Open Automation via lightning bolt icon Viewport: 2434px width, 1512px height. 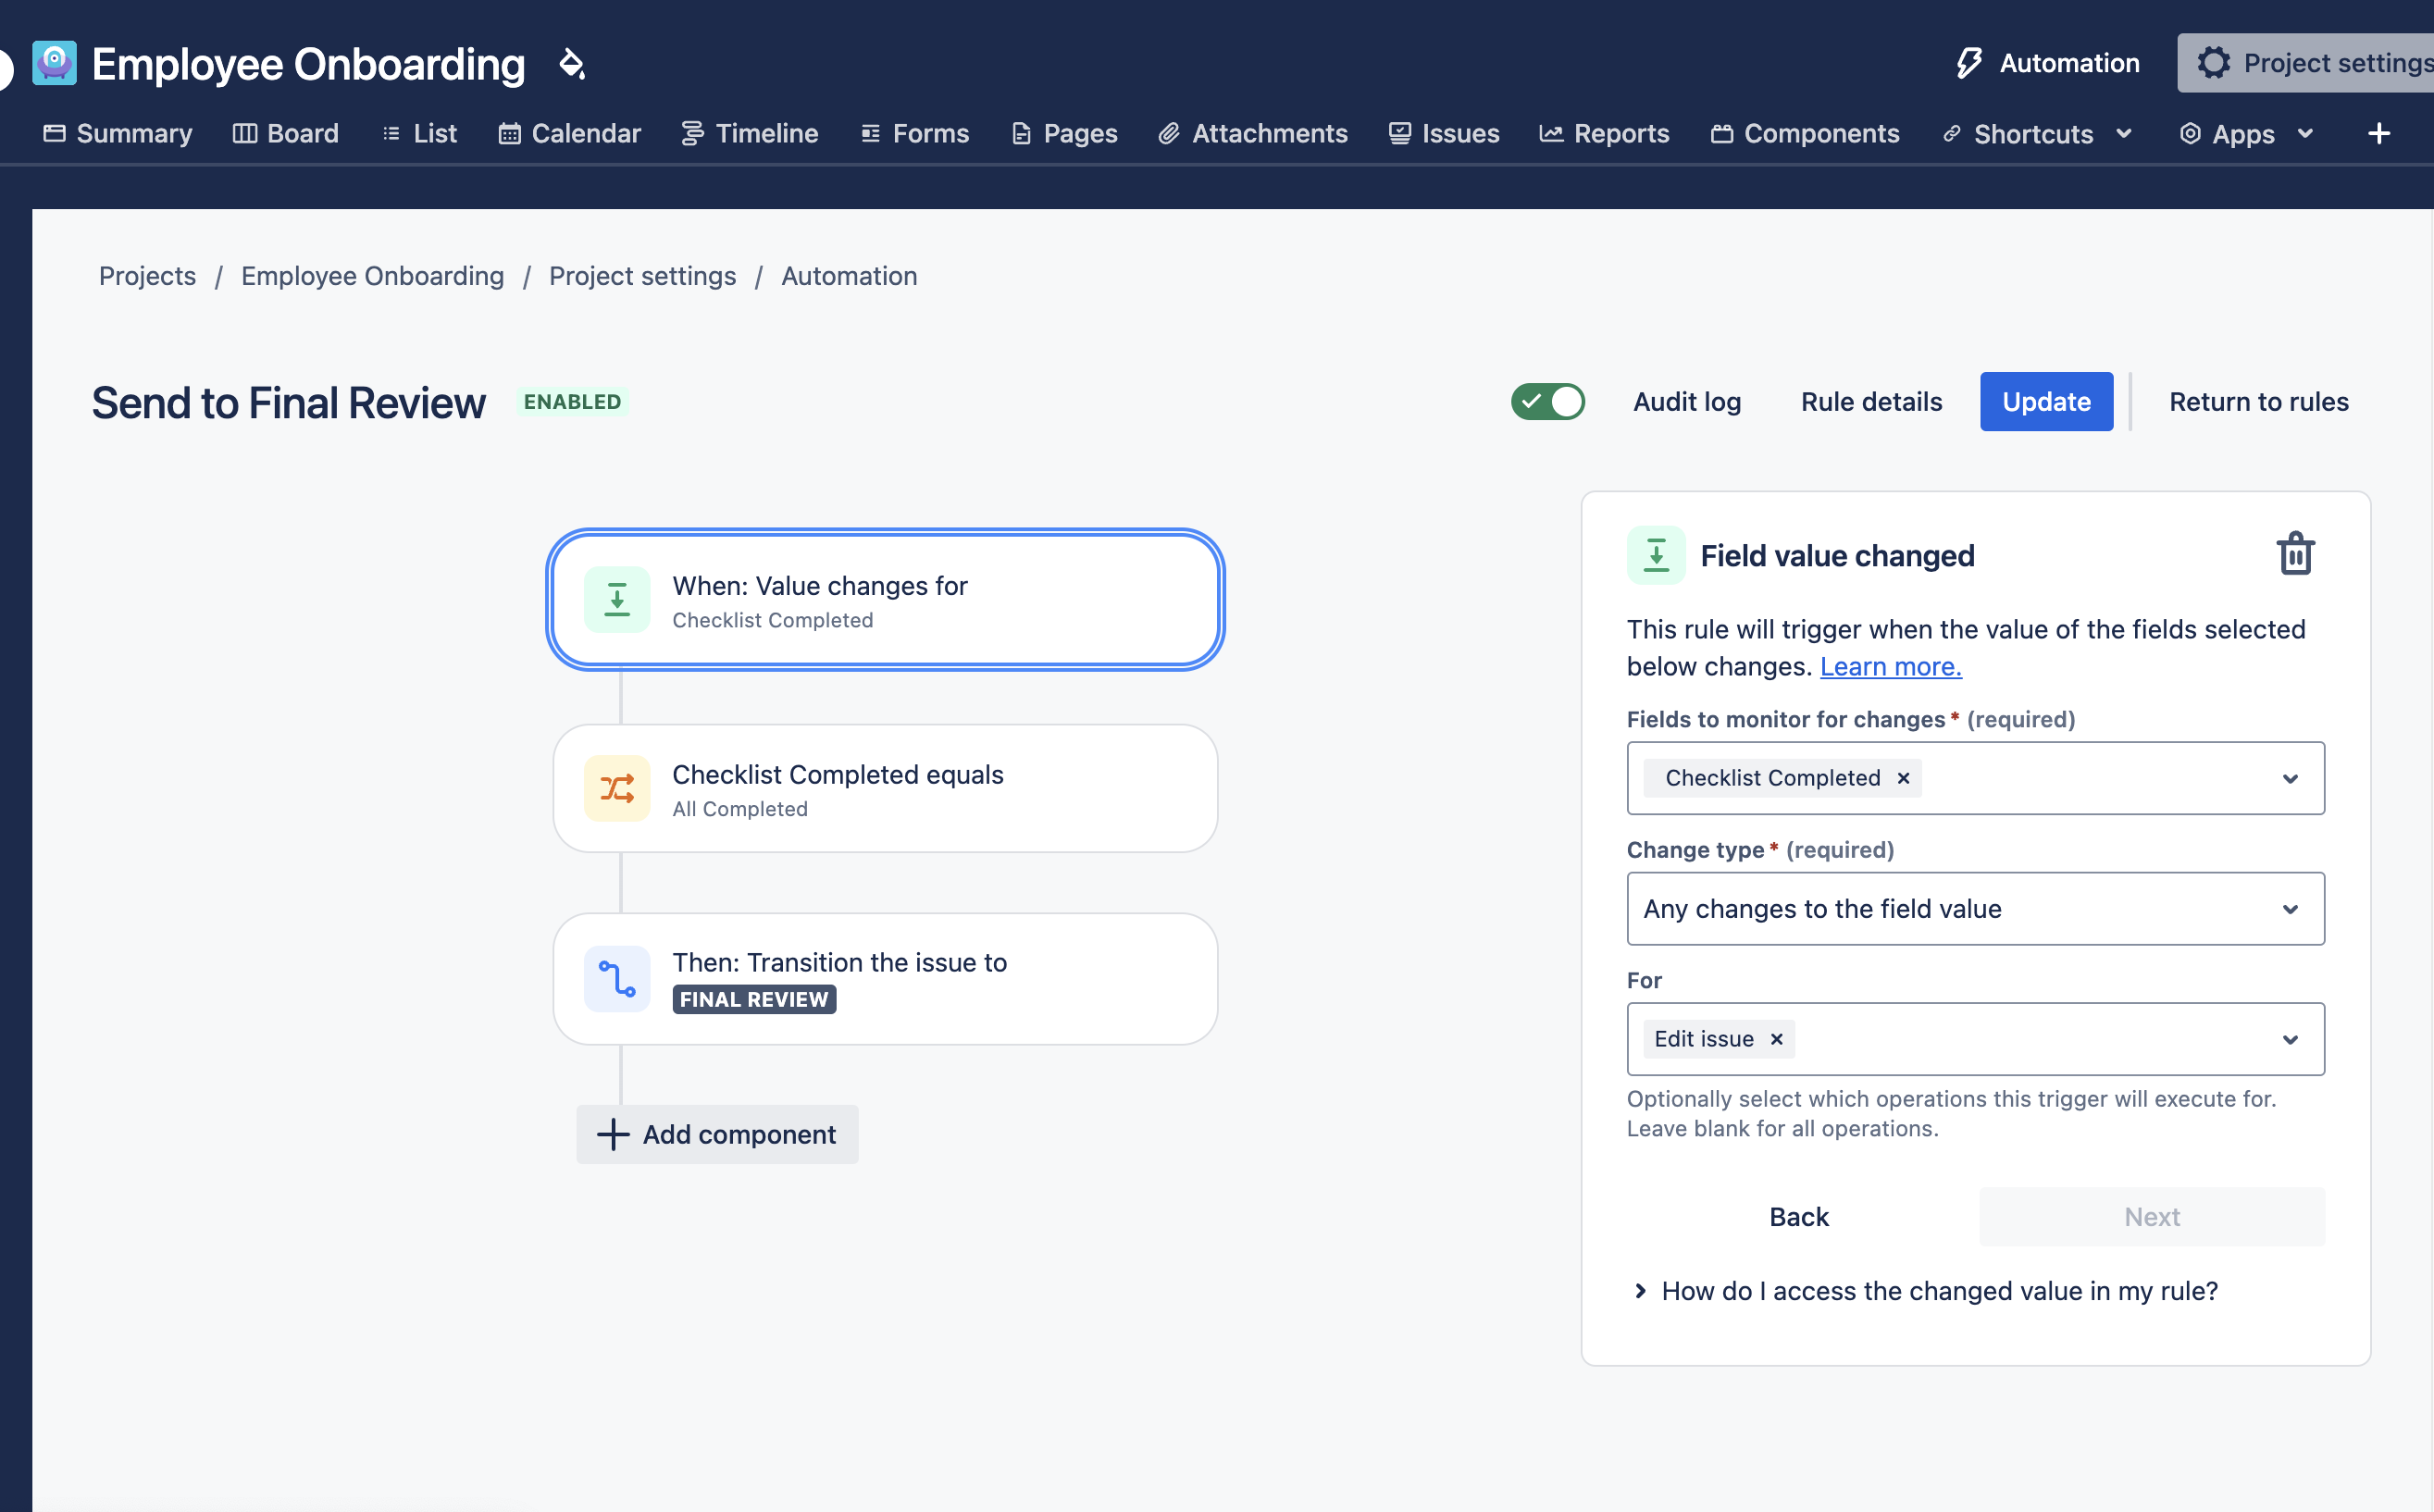pyautogui.click(x=1968, y=63)
